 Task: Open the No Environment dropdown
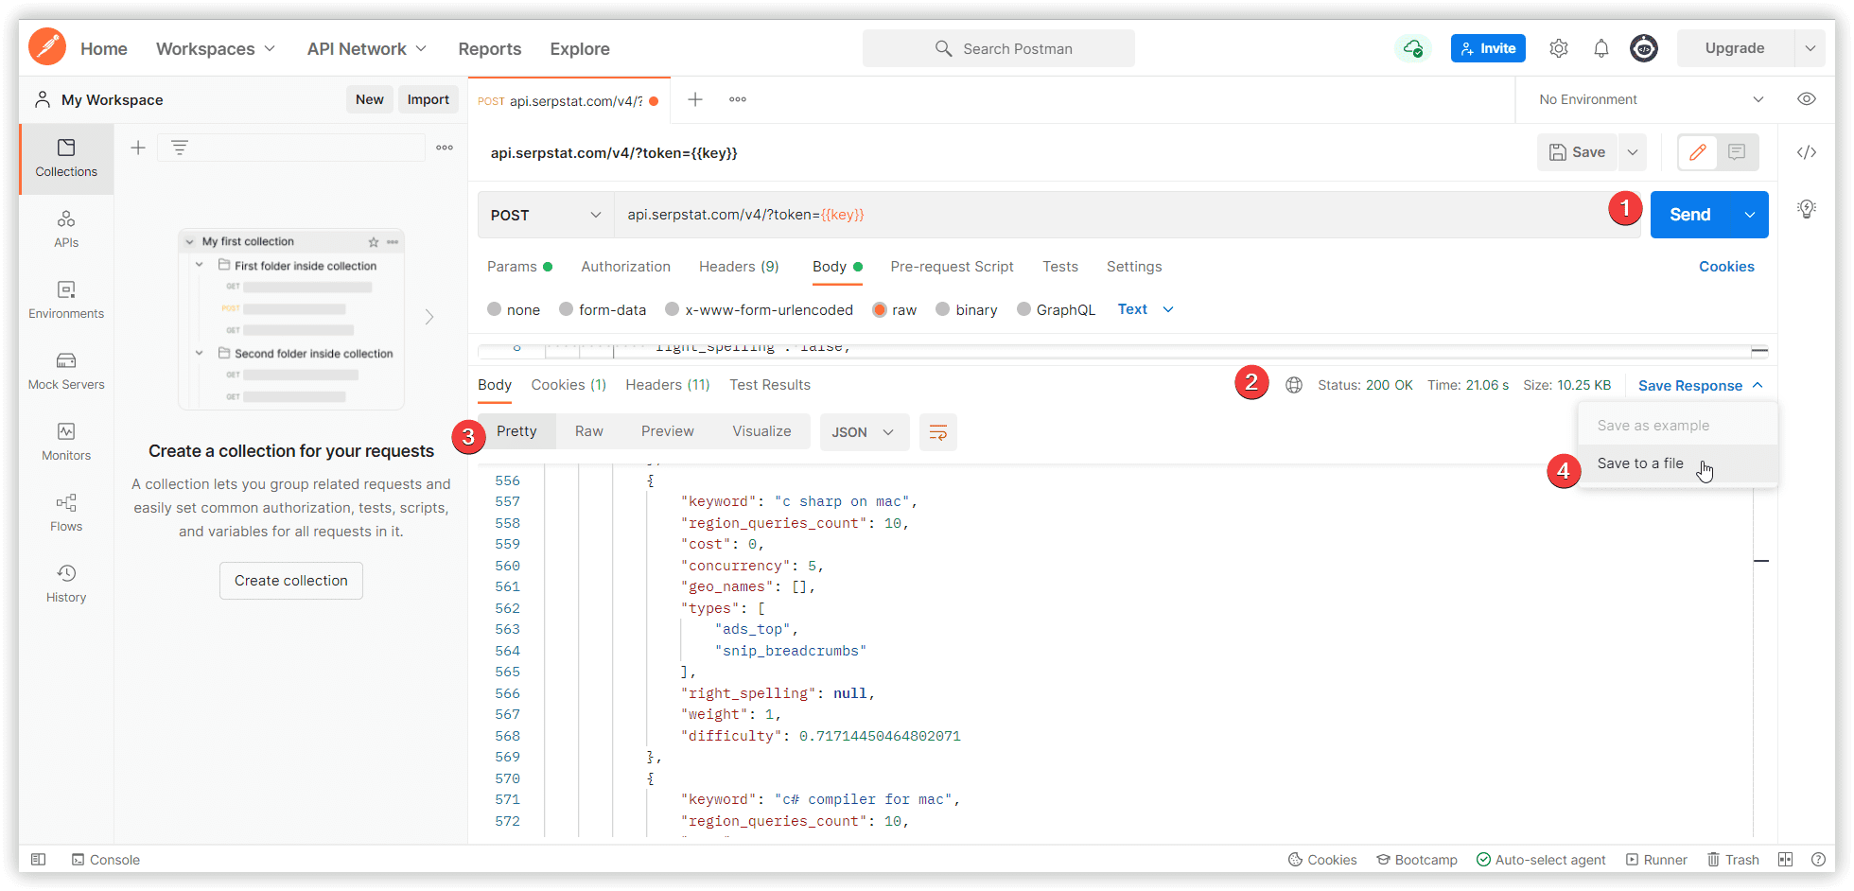pos(1651,99)
